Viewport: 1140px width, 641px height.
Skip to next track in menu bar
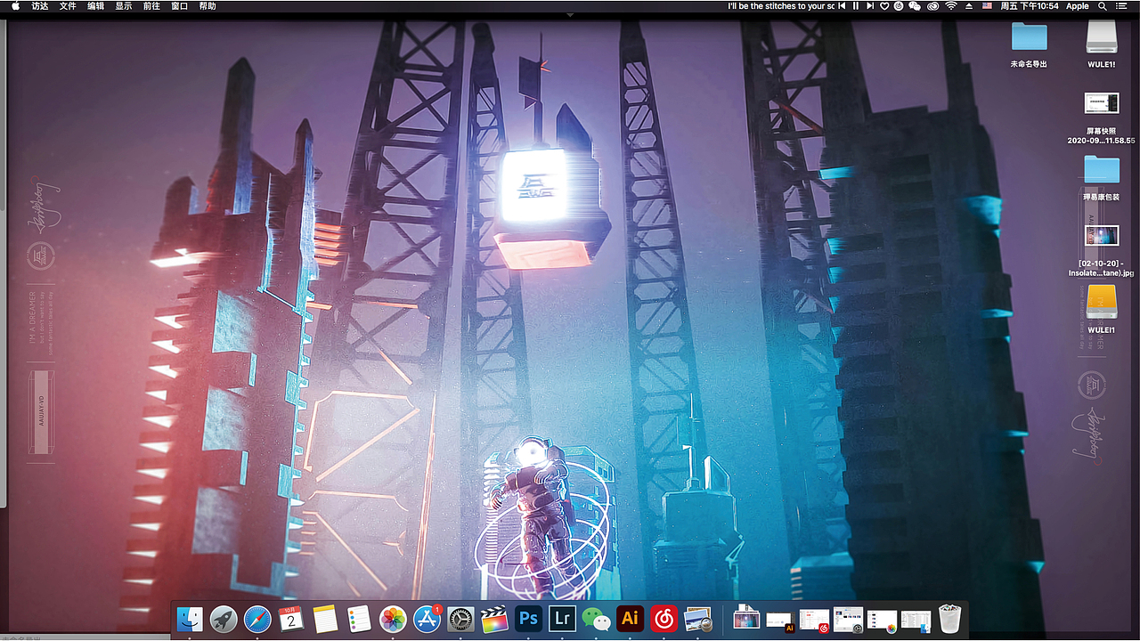870,6
